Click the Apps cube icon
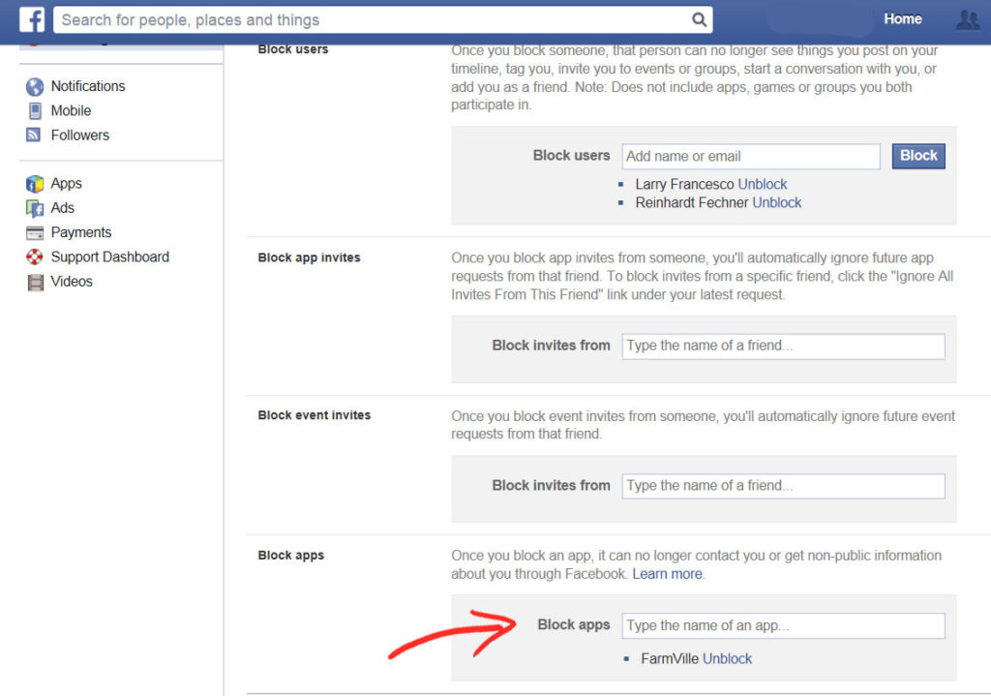Screen dimensions: 991x696 [35, 184]
